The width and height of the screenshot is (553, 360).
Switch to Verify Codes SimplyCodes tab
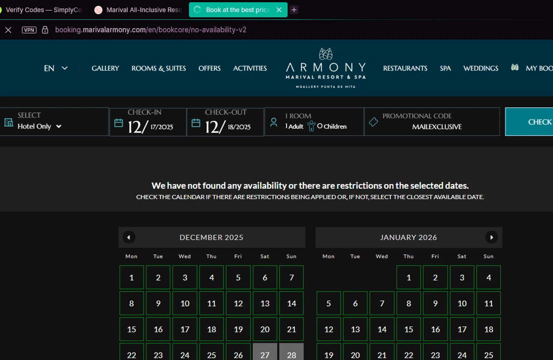[x=42, y=10]
